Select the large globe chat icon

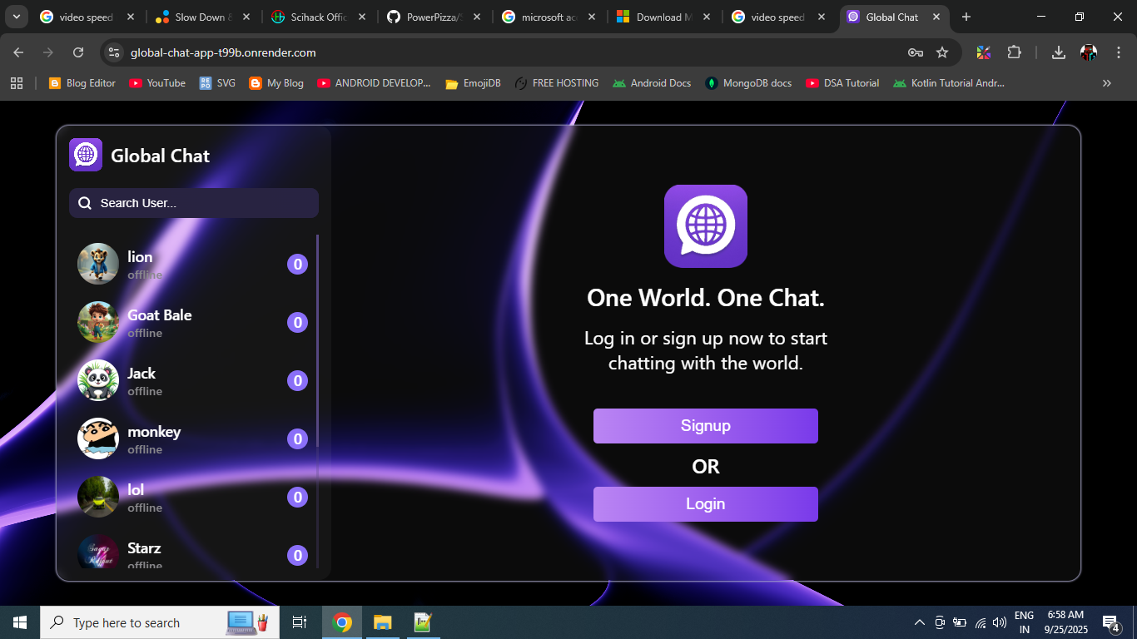705,225
